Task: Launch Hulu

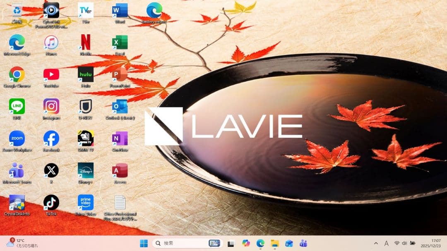Action: coord(85,74)
